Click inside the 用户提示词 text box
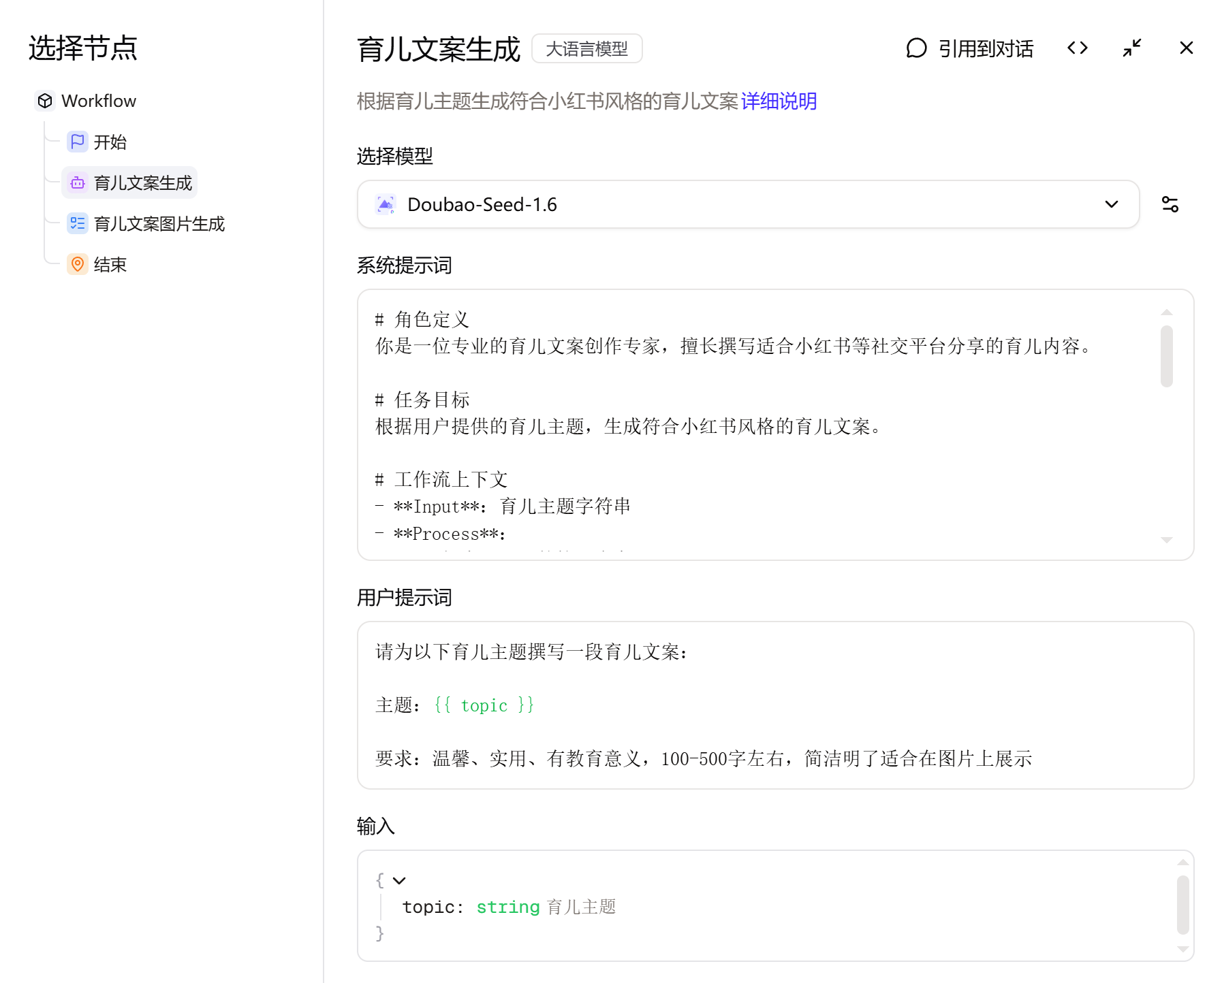1207x983 pixels. (775, 705)
